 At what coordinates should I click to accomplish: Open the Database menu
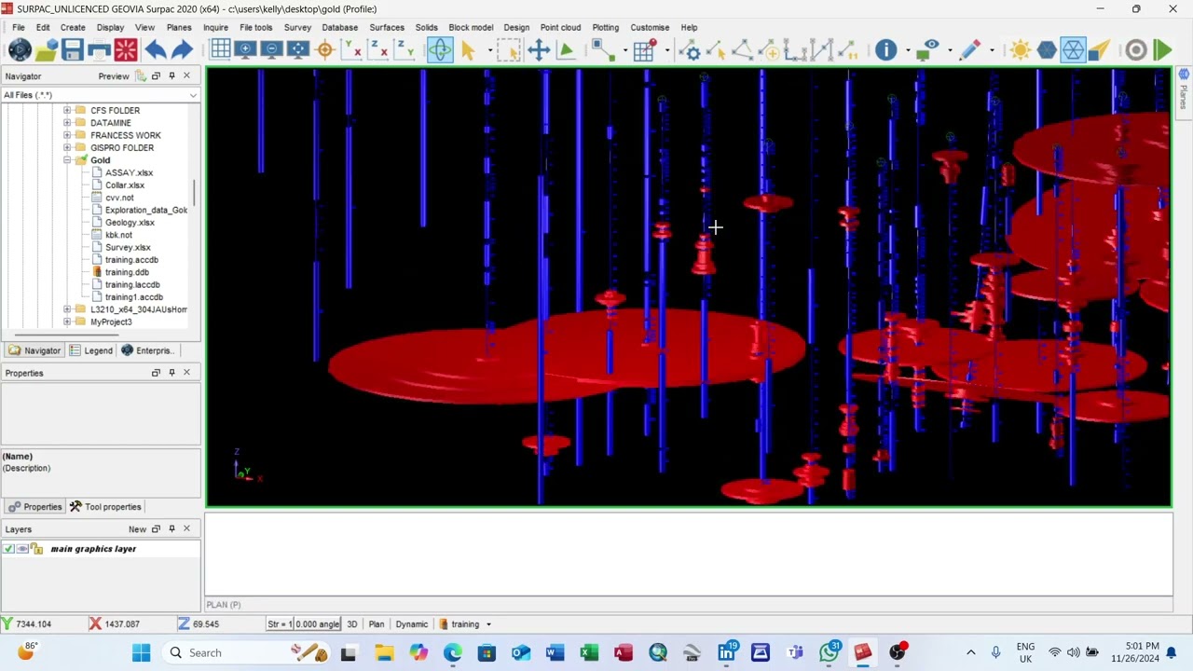tap(339, 28)
